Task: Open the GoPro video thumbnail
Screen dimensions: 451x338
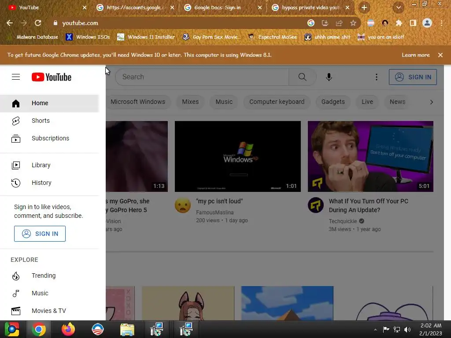Action: (137, 156)
